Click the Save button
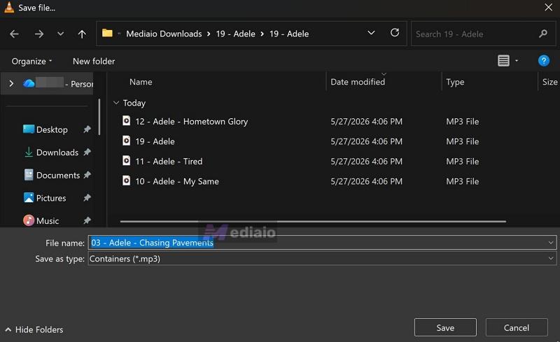This screenshot has height=342, width=560. [445, 327]
